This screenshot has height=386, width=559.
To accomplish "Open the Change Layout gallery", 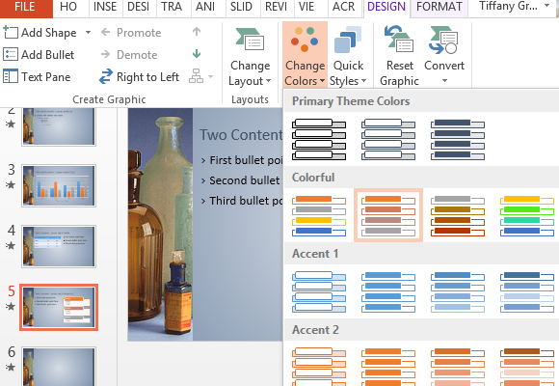I will coord(250,57).
